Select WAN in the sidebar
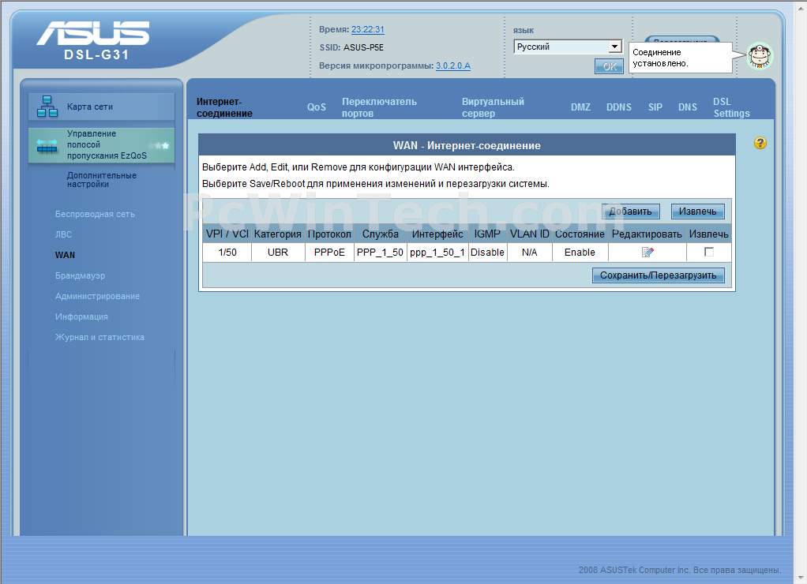This screenshot has height=584, width=807. pyautogui.click(x=65, y=255)
